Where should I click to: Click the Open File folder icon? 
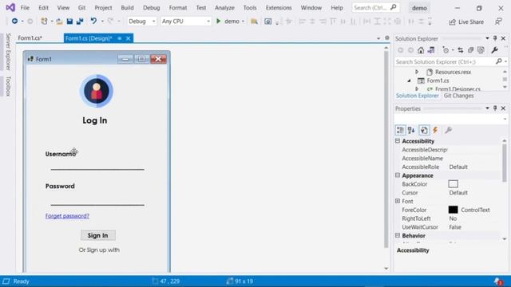(59, 22)
